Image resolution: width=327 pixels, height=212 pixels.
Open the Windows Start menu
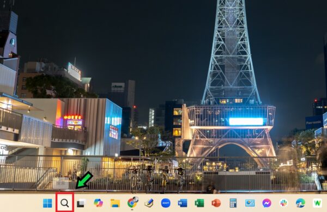[x=47, y=203]
